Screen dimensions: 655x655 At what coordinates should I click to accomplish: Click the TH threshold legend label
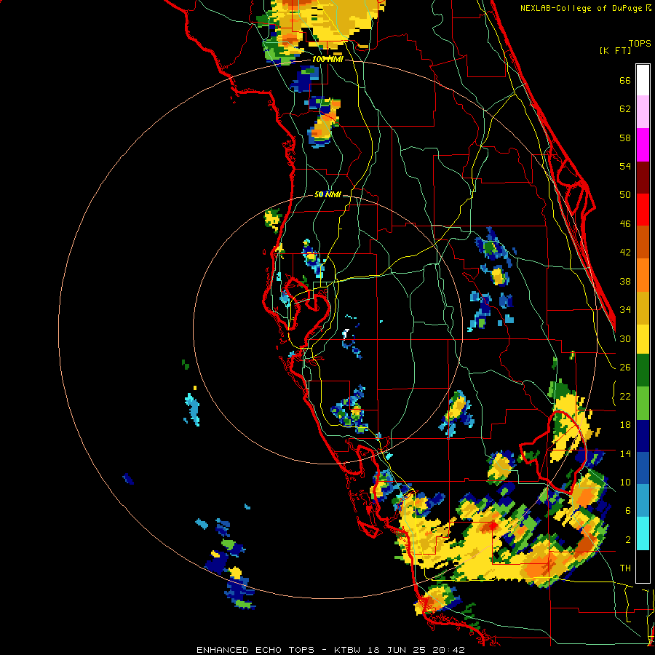click(x=625, y=568)
